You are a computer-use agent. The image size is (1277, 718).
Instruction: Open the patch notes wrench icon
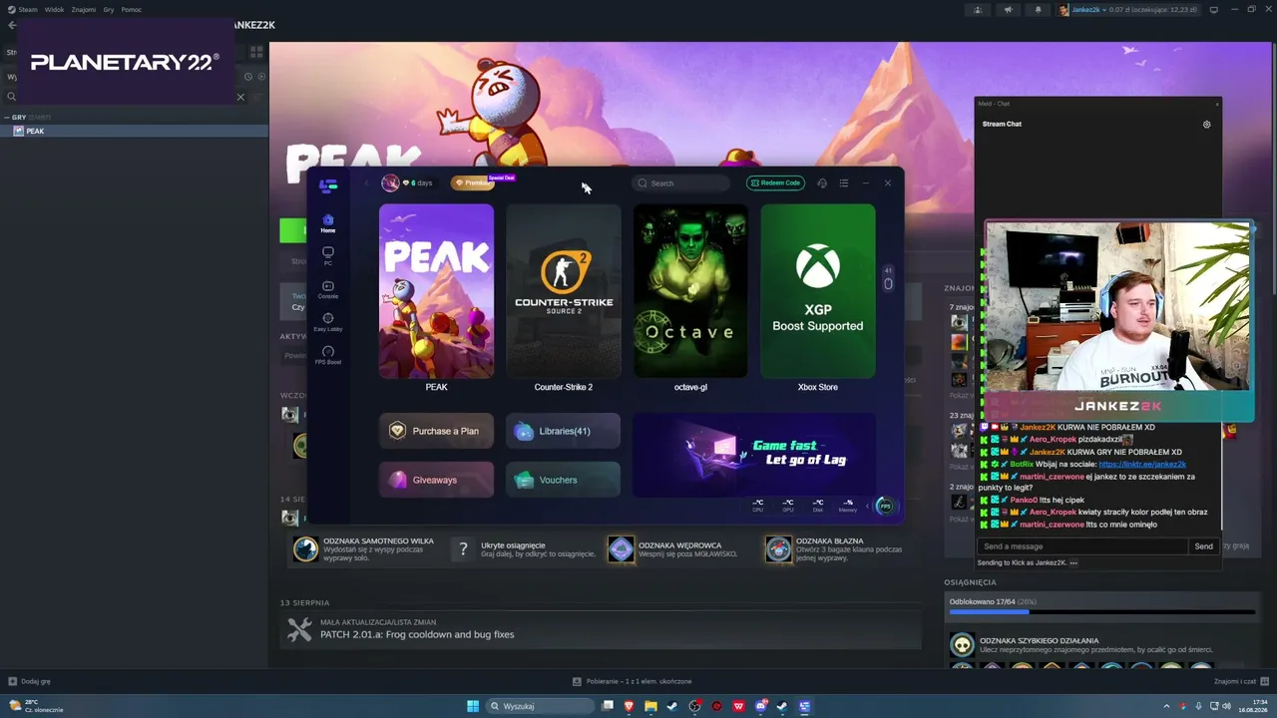point(299,629)
